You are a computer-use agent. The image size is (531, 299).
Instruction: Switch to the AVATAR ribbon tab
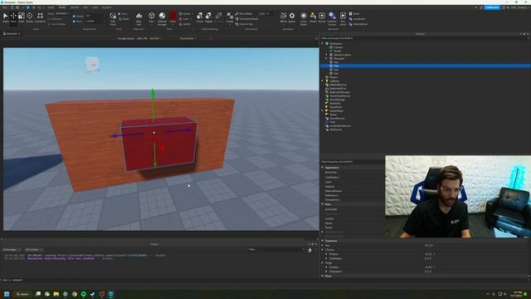coord(75,7)
